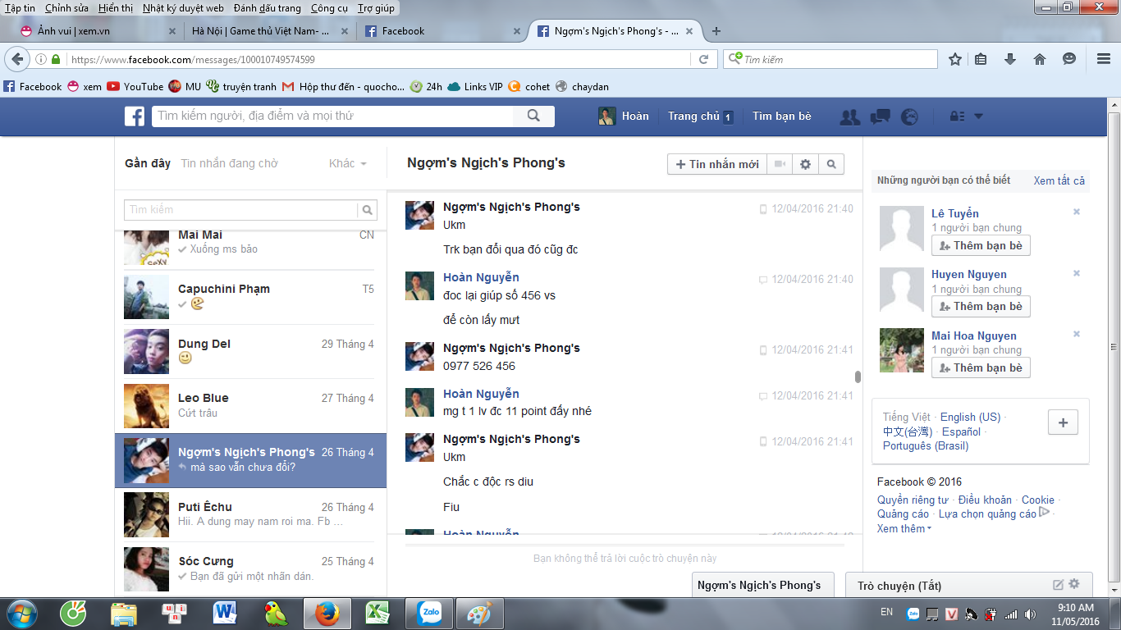The image size is (1121, 630).
Task: Add Lê Tuyển as friend
Action: [981, 245]
